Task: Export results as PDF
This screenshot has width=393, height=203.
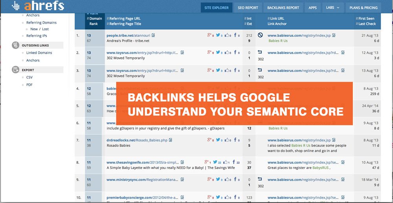Action: [29, 85]
